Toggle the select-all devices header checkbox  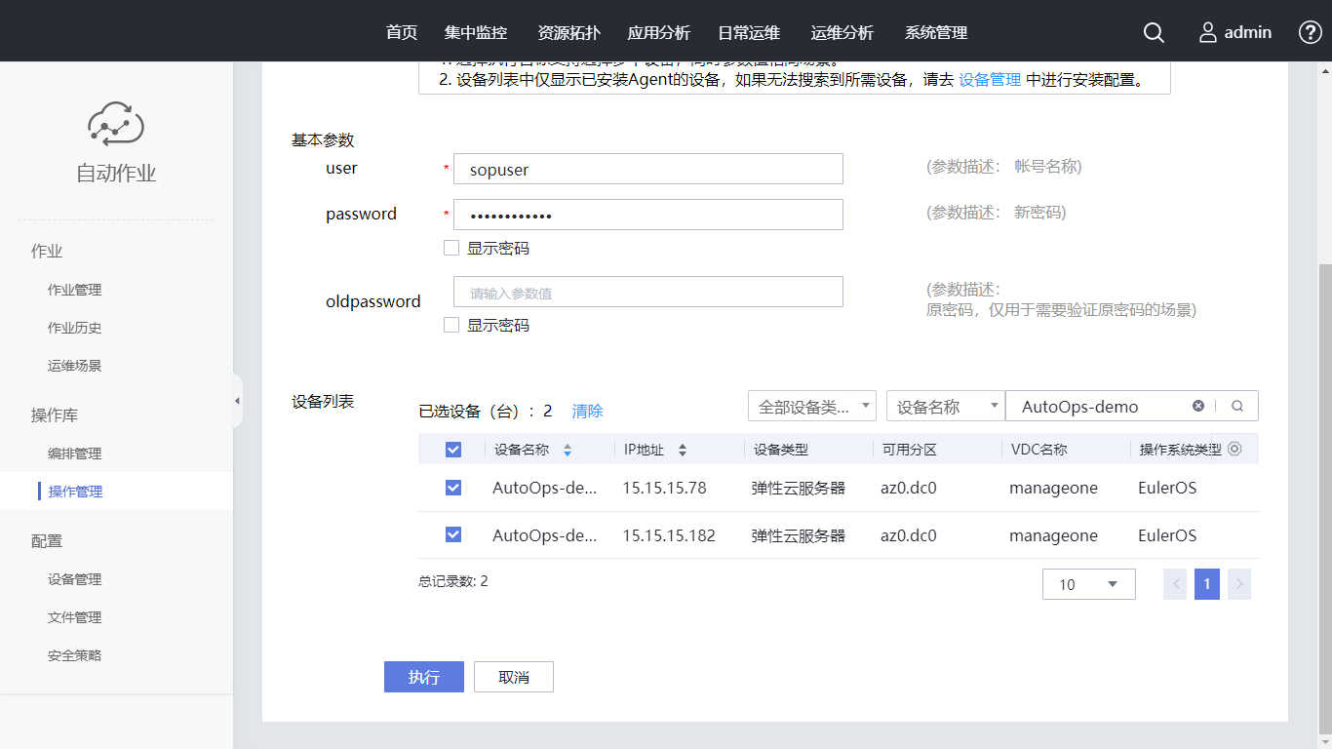point(453,450)
